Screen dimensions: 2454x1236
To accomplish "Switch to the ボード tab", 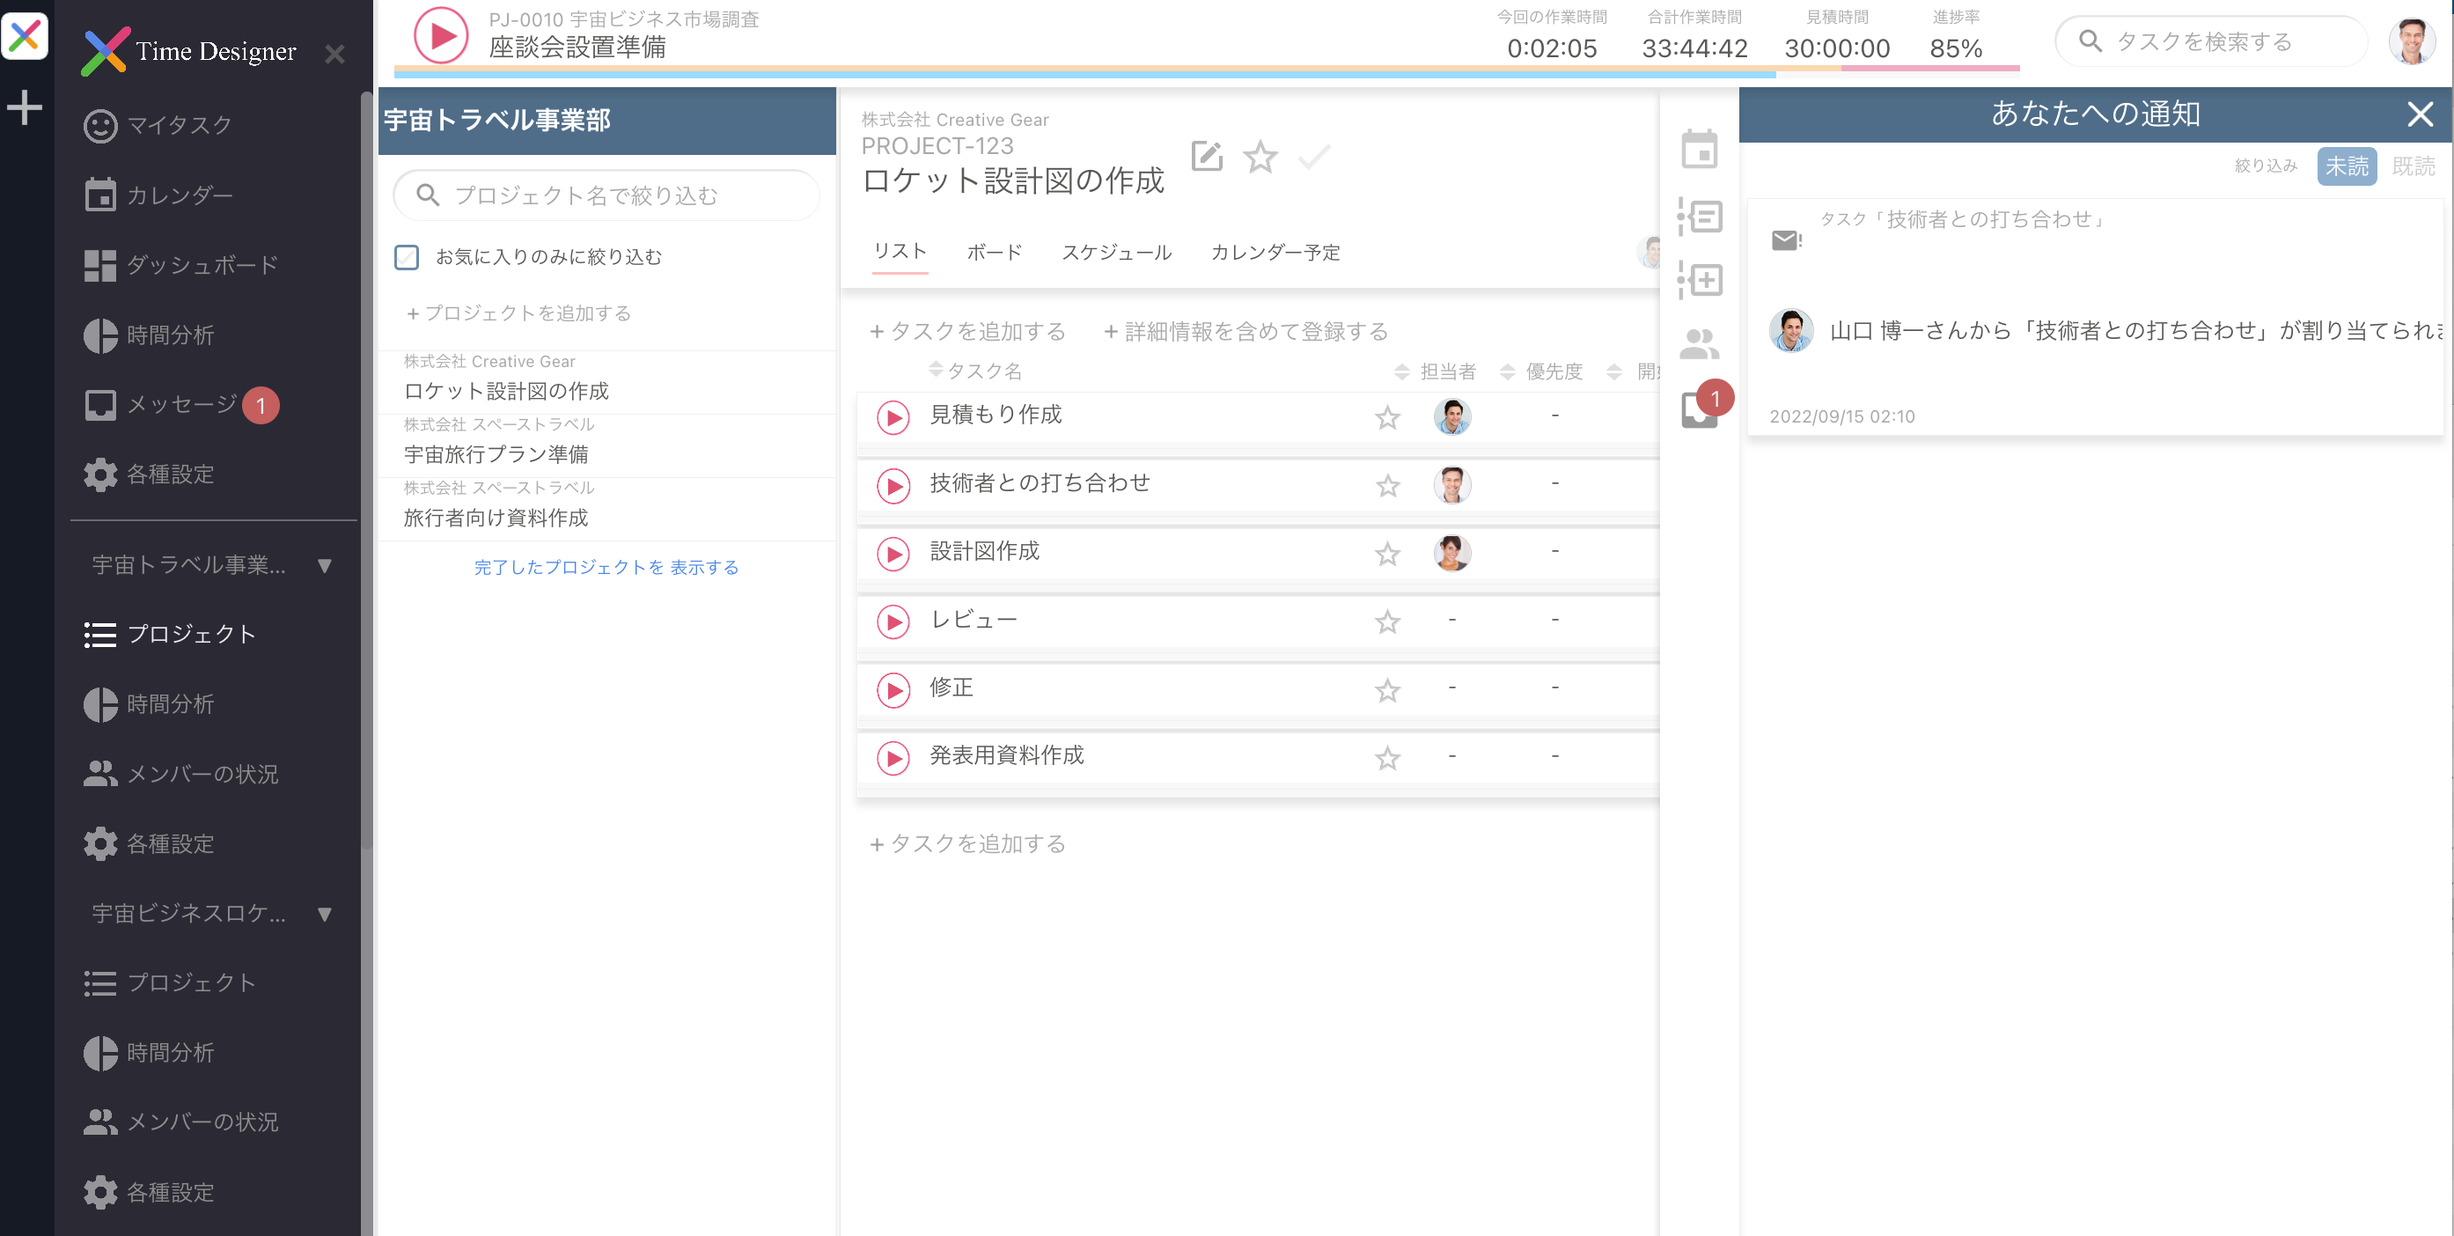I will coord(994,253).
